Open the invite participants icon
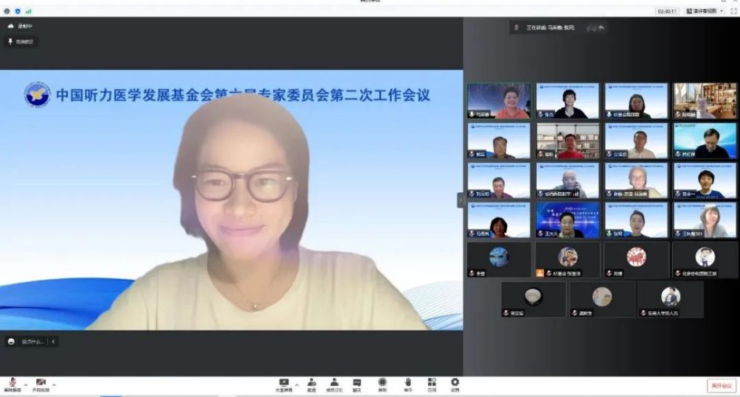Image resolution: width=740 pixels, height=397 pixels. (x=311, y=382)
